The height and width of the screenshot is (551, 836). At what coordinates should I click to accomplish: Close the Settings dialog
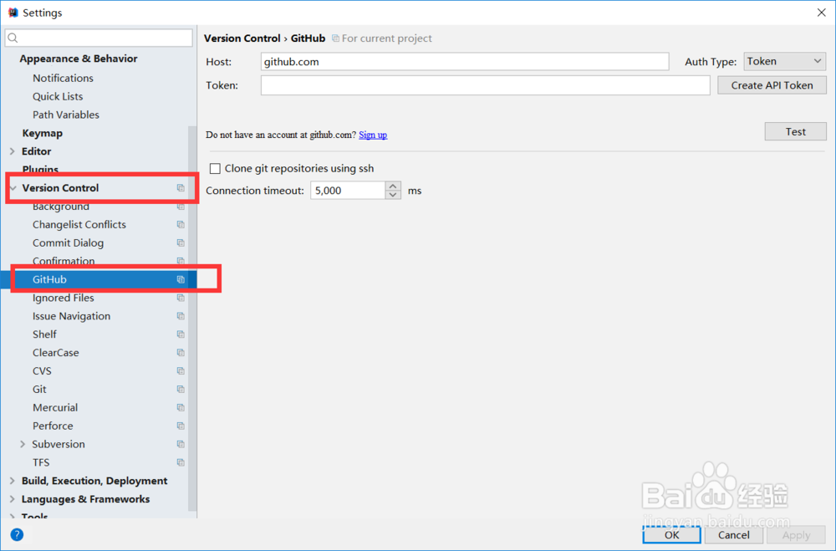pyautogui.click(x=821, y=13)
